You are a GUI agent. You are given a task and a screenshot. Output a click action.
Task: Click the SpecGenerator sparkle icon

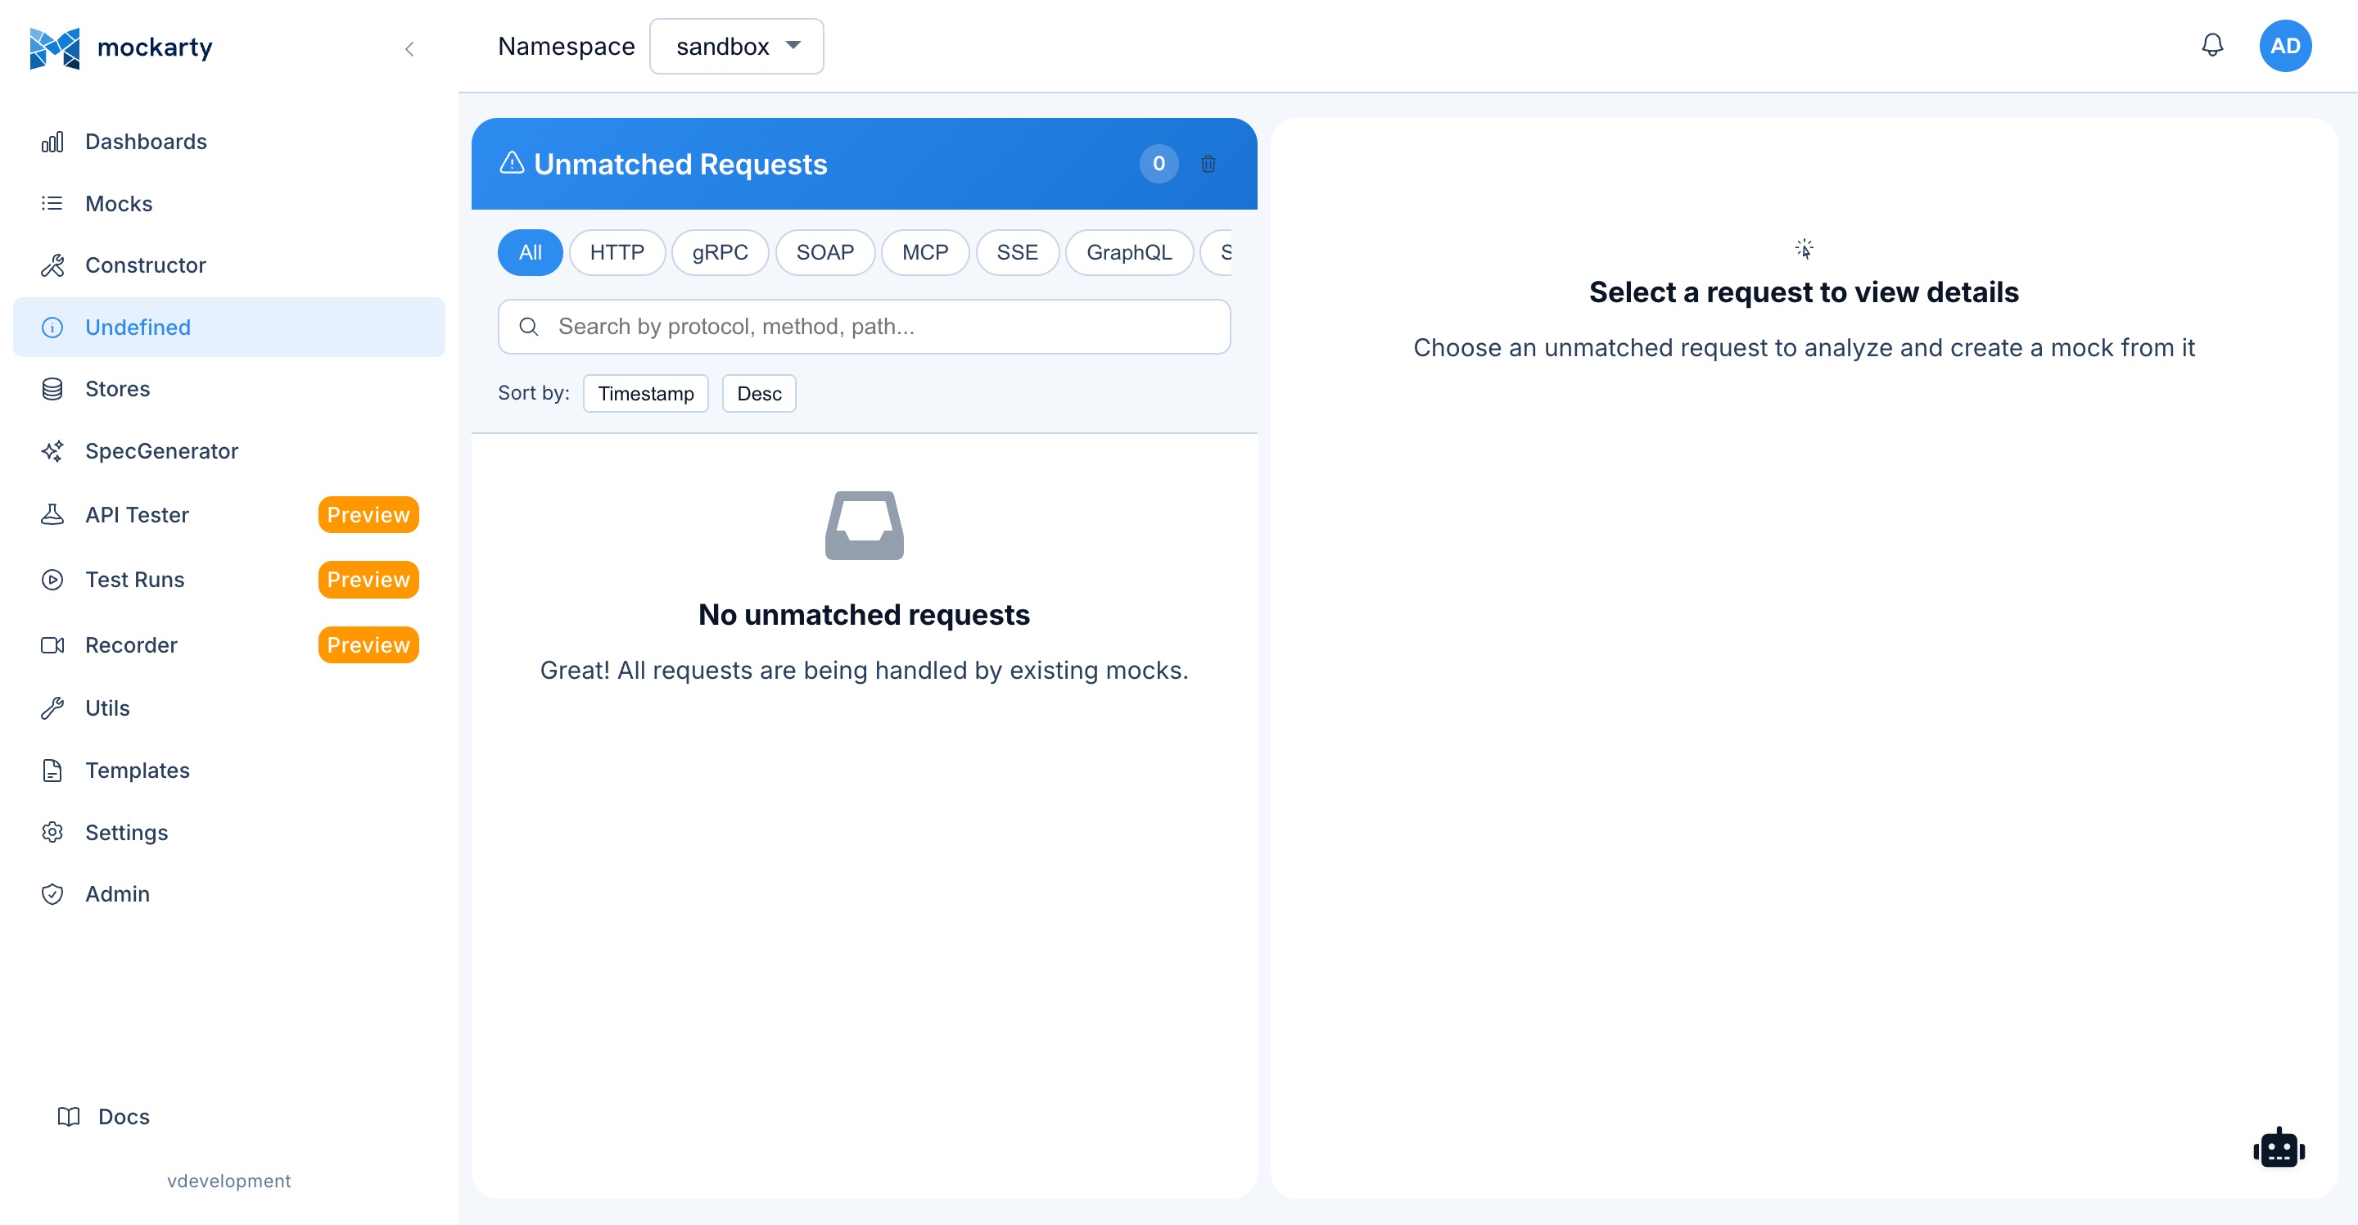pyautogui.click(x=52, y=451)
